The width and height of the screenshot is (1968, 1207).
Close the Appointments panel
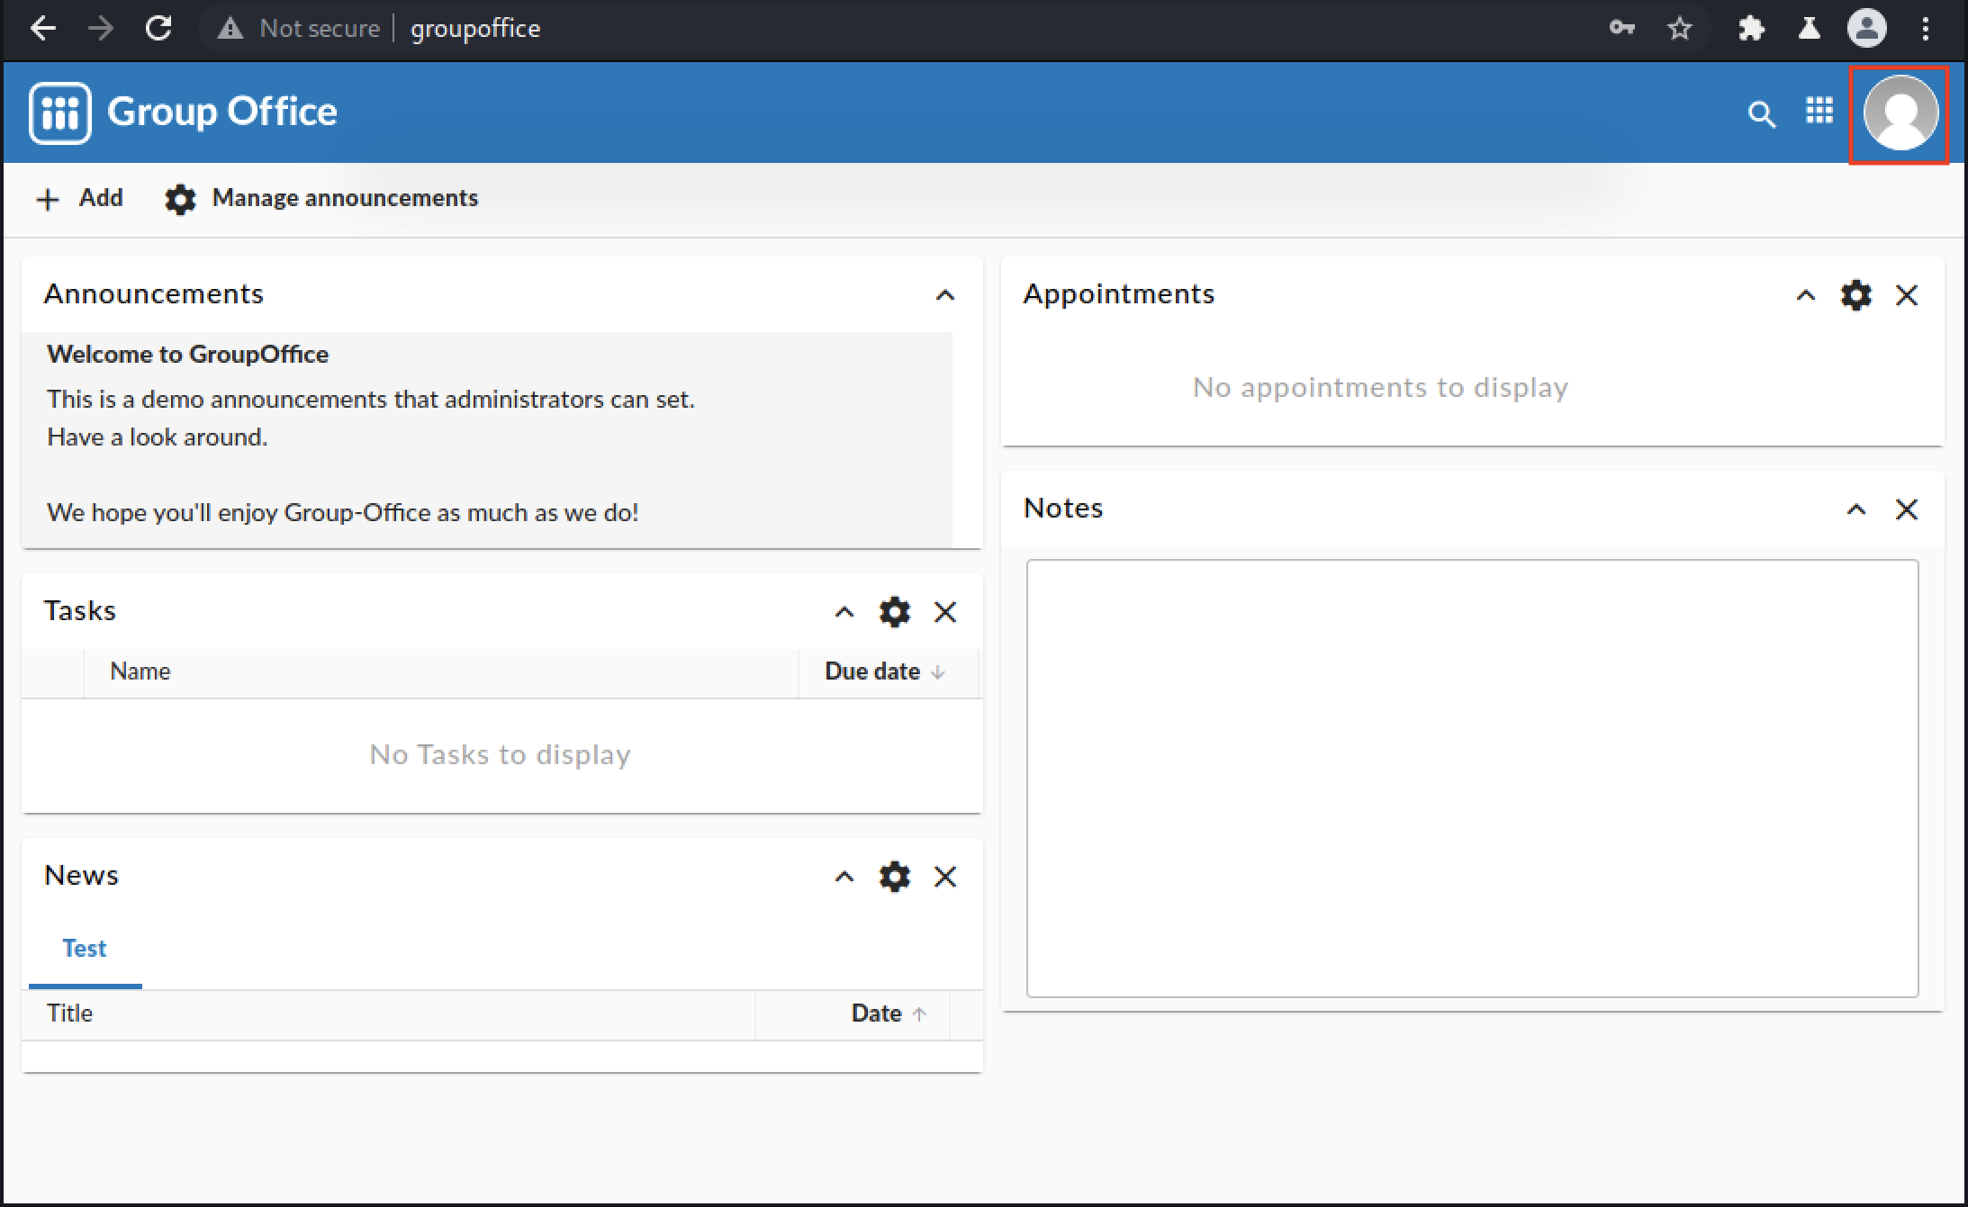pos(1906,295)
